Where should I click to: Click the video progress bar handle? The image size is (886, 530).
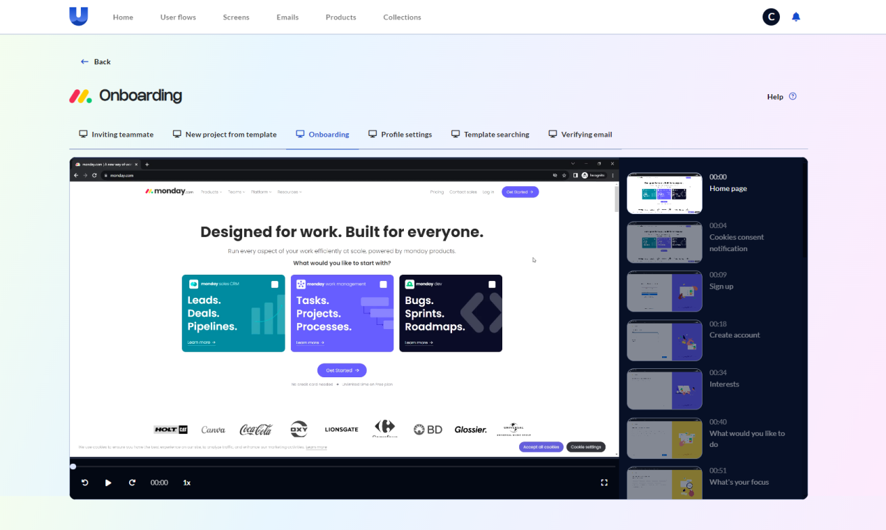tap(73, 467)
